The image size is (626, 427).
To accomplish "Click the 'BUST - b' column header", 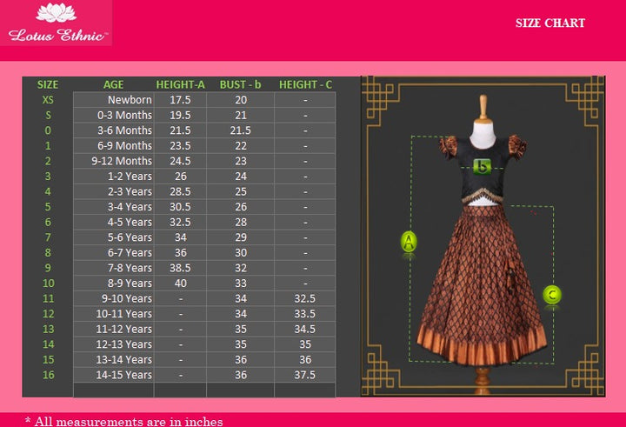I will 240,84.
